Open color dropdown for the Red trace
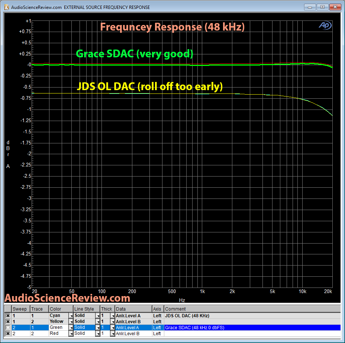 point(71,334)
